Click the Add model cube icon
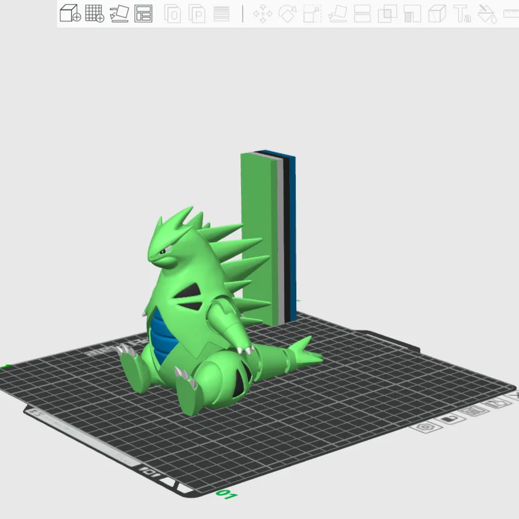 (70, 14)
